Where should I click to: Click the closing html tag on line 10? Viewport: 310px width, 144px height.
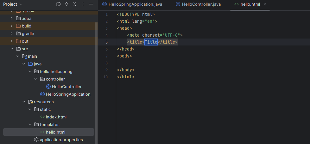click(x=126, y=77)
